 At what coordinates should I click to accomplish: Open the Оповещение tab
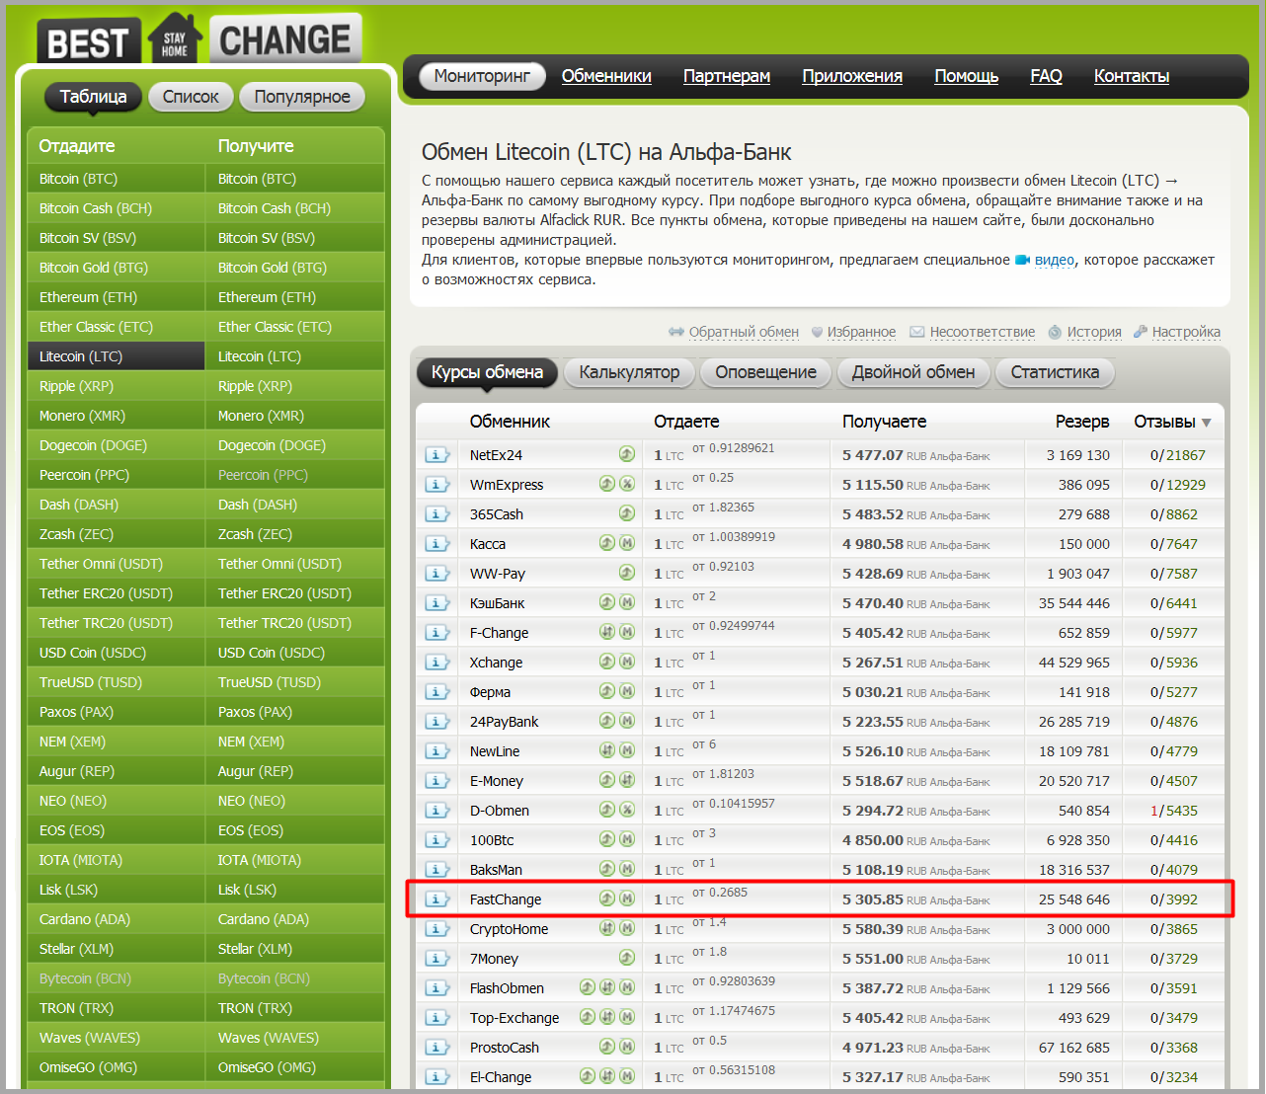click(x=765, y=372)
